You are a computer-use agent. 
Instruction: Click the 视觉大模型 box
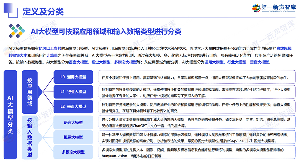(x=73, y=137)
